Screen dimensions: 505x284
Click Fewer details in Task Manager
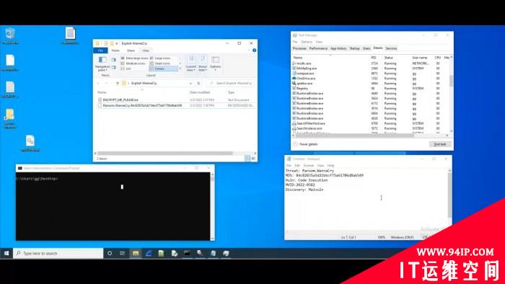click(x=306, y=144)
